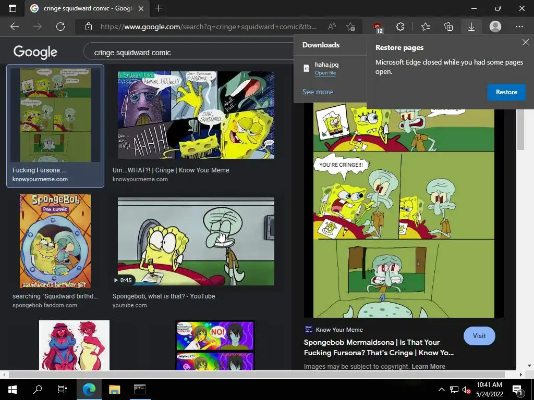This screenshot has height=400, width=534.
Task: Click the address bar URL
Action: pyautogui.click(x=209, y=27)
